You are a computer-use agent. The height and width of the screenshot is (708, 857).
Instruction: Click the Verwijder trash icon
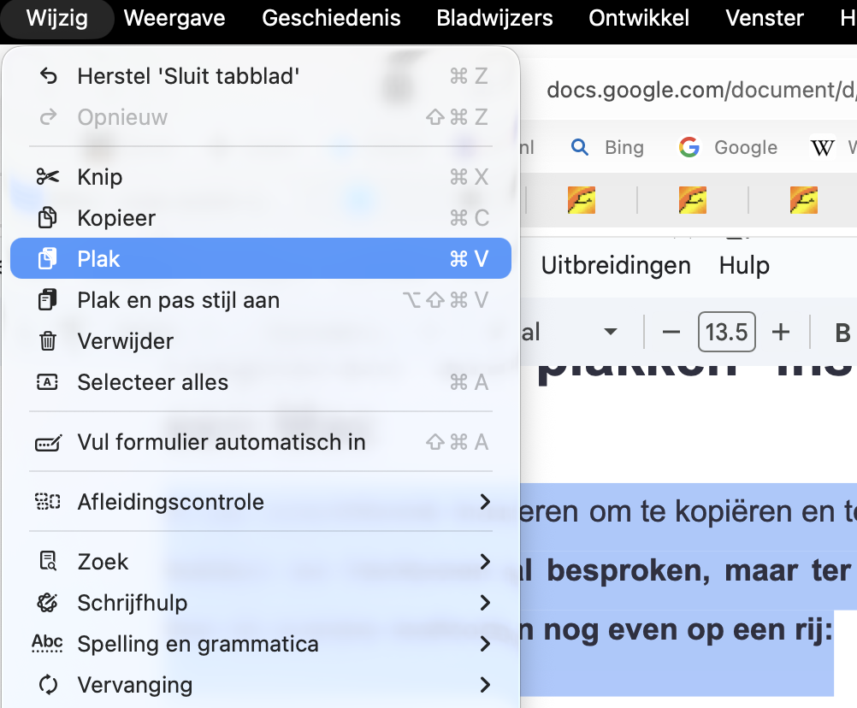[x=49, y=340]
